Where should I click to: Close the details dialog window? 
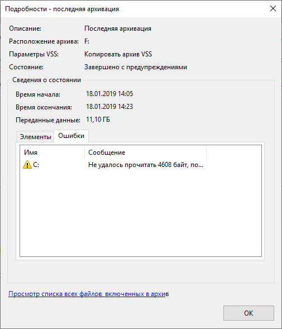point(273,8)
